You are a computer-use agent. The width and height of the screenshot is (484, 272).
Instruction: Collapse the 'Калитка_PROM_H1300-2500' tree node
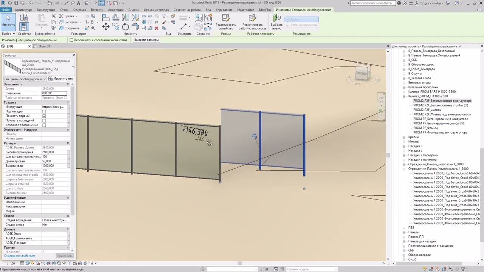(x=404, y=96)
